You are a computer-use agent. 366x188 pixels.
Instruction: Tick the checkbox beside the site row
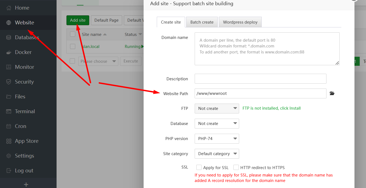72,47
